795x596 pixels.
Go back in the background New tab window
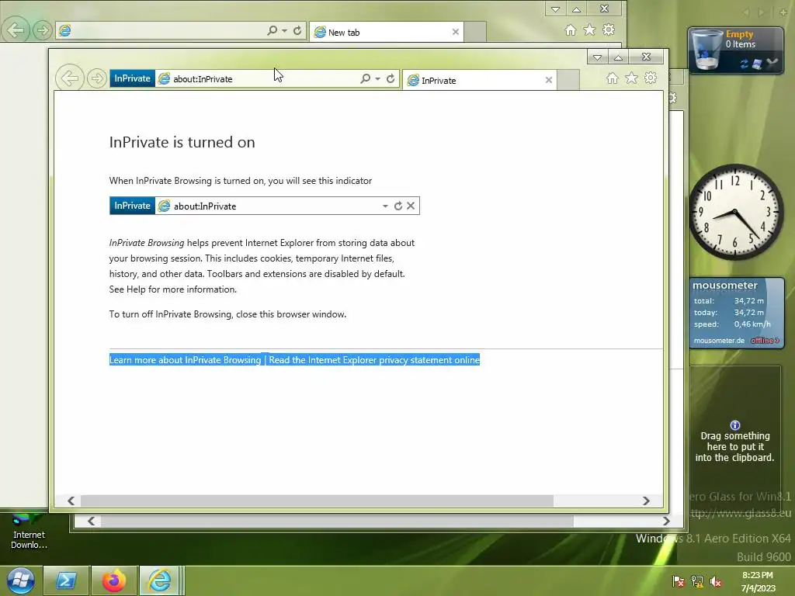tap(16, 30)
